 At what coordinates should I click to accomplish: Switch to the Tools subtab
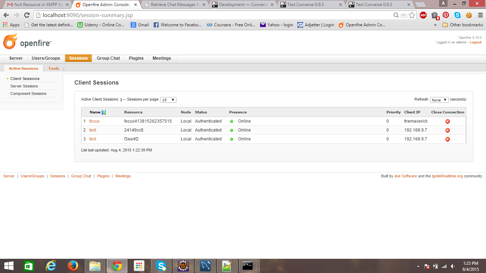click(54, 68)
